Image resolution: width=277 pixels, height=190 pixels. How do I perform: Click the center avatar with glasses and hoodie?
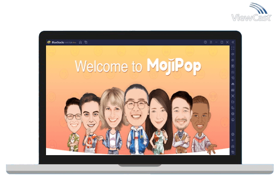[137, 119]
